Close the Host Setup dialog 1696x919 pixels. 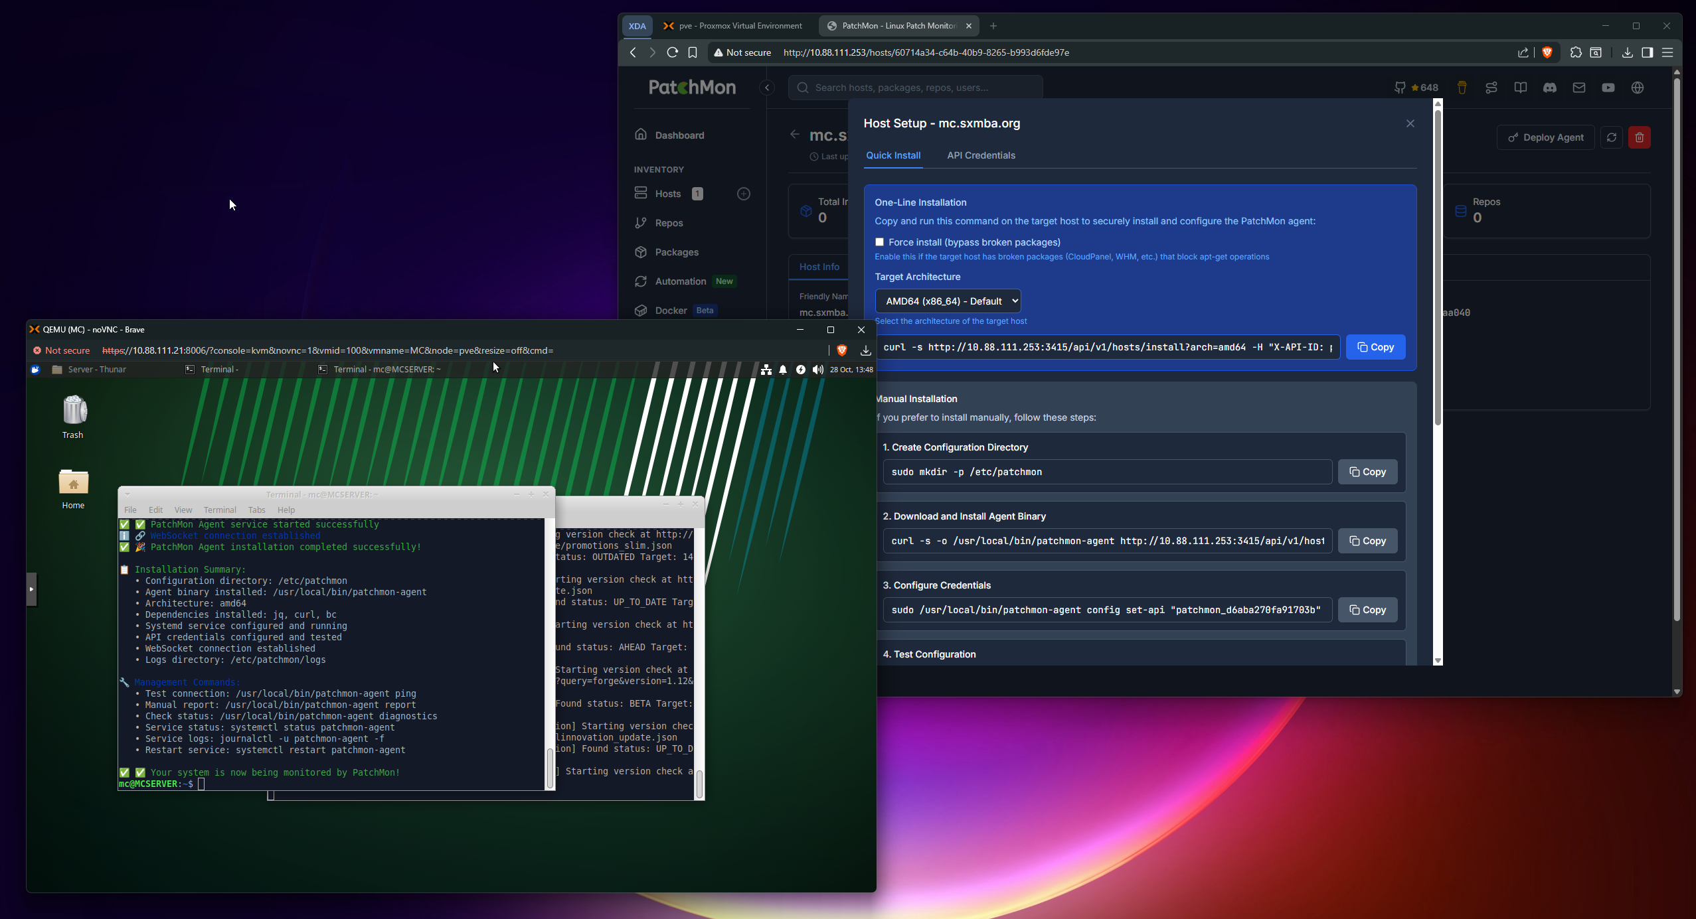pyautogui.click(x=1410, y=123)
